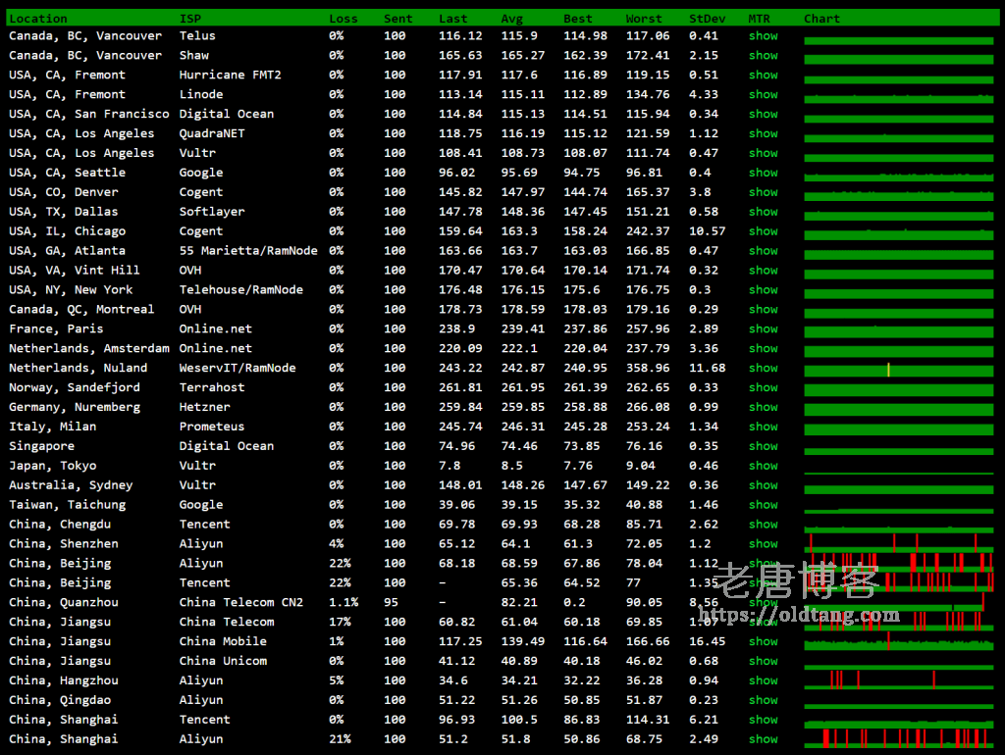Open MTR for Australia Sydney Vultr
Image resolution: width=1005 pixels, height=755 pixels.
point(763,485)
